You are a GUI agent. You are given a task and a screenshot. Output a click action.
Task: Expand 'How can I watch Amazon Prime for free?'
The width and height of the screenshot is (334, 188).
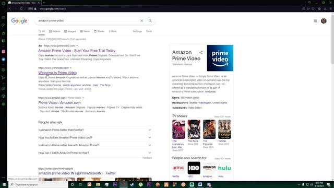click(x=95, y=153)
